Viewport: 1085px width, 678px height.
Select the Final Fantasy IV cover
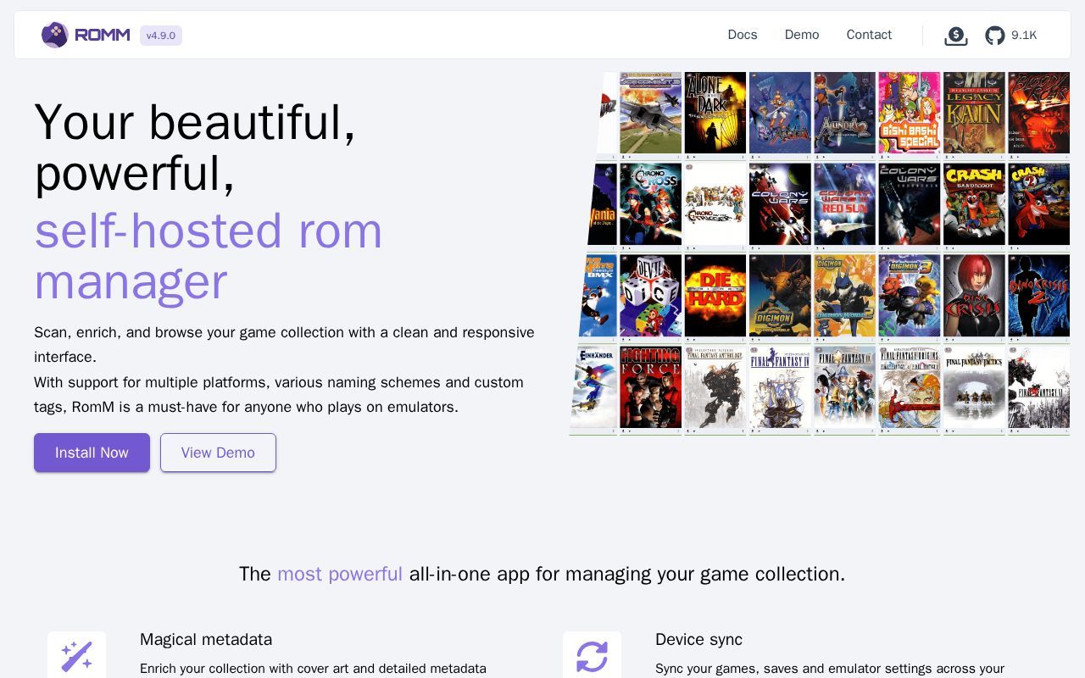(x=780, y=387)
